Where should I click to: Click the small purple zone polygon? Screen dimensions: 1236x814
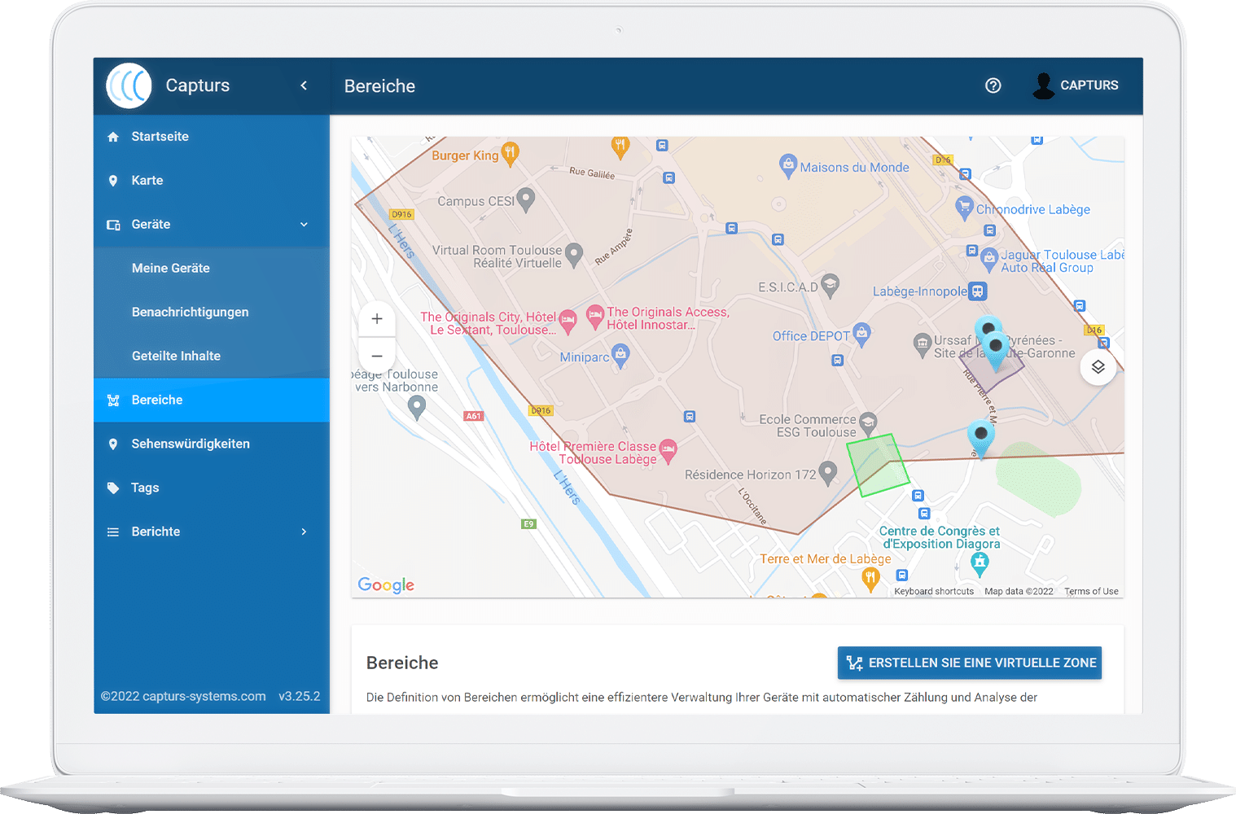pyautogui.click(x=992, y=369)
